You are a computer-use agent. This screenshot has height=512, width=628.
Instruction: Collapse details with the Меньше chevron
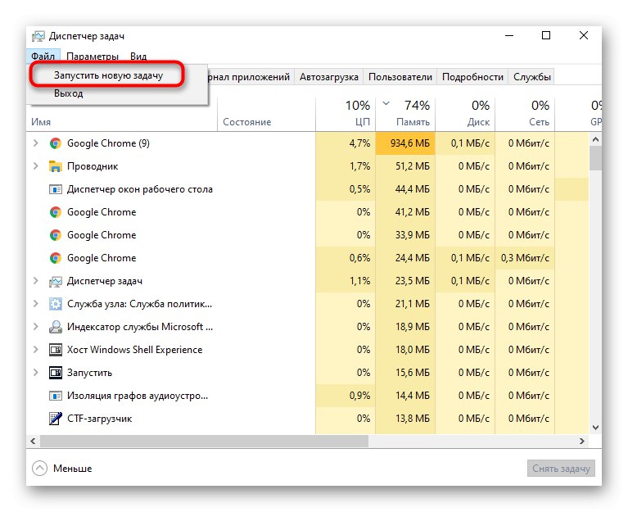40,469
